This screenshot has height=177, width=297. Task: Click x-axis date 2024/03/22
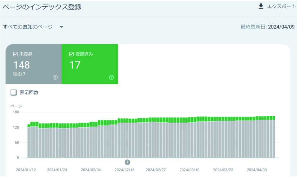click(223, 170)
